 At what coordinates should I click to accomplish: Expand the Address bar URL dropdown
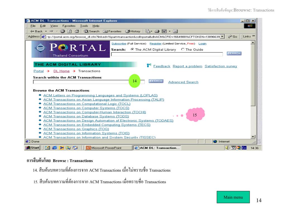coord(222,37)
